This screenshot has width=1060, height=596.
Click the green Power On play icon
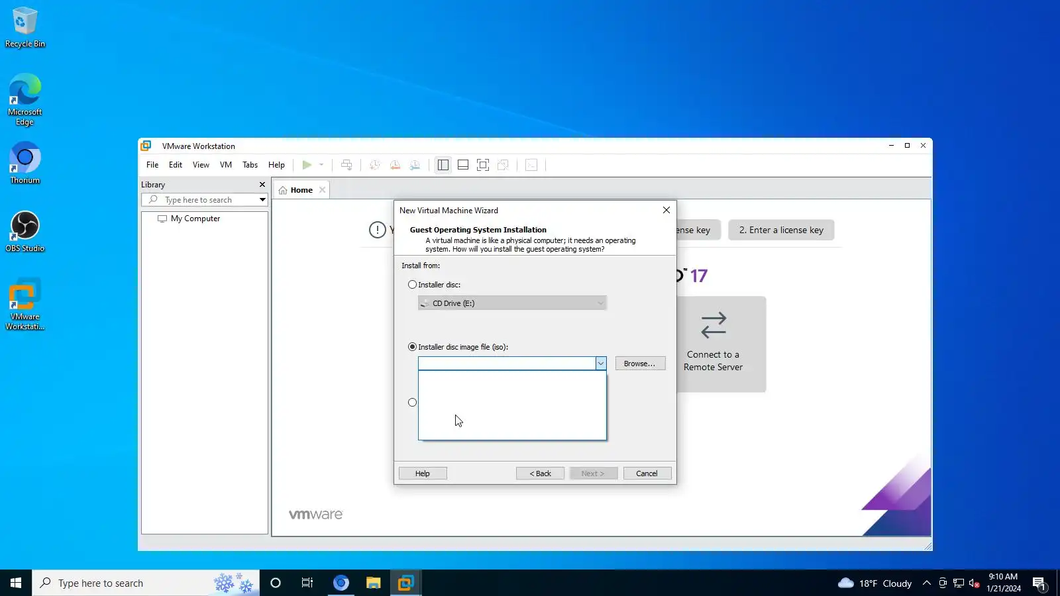pos(307,165)
